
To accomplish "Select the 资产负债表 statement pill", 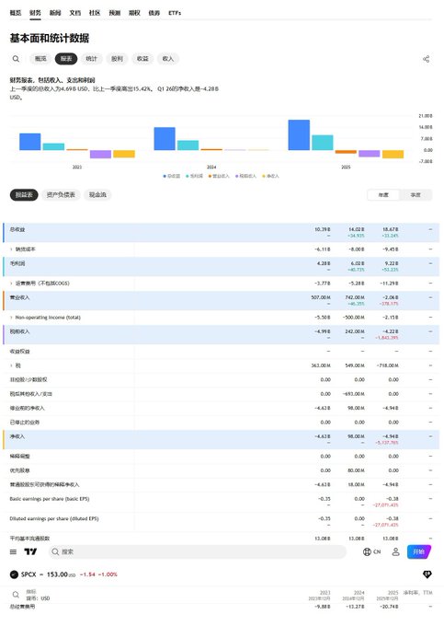I will pyautogui.click(x=61, y=195).
